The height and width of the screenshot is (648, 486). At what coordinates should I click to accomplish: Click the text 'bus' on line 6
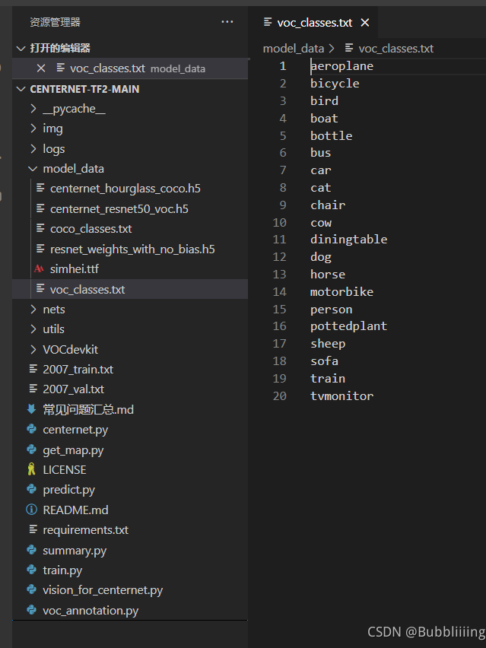[x=321, y=153]
